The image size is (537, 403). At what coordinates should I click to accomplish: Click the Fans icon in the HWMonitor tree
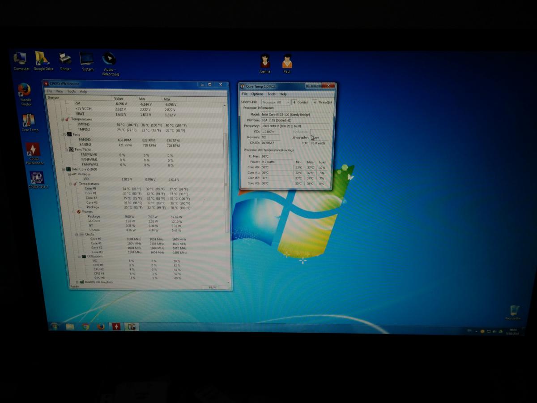[69, 134]
